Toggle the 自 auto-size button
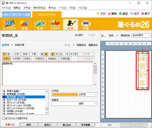 [4, 54]
